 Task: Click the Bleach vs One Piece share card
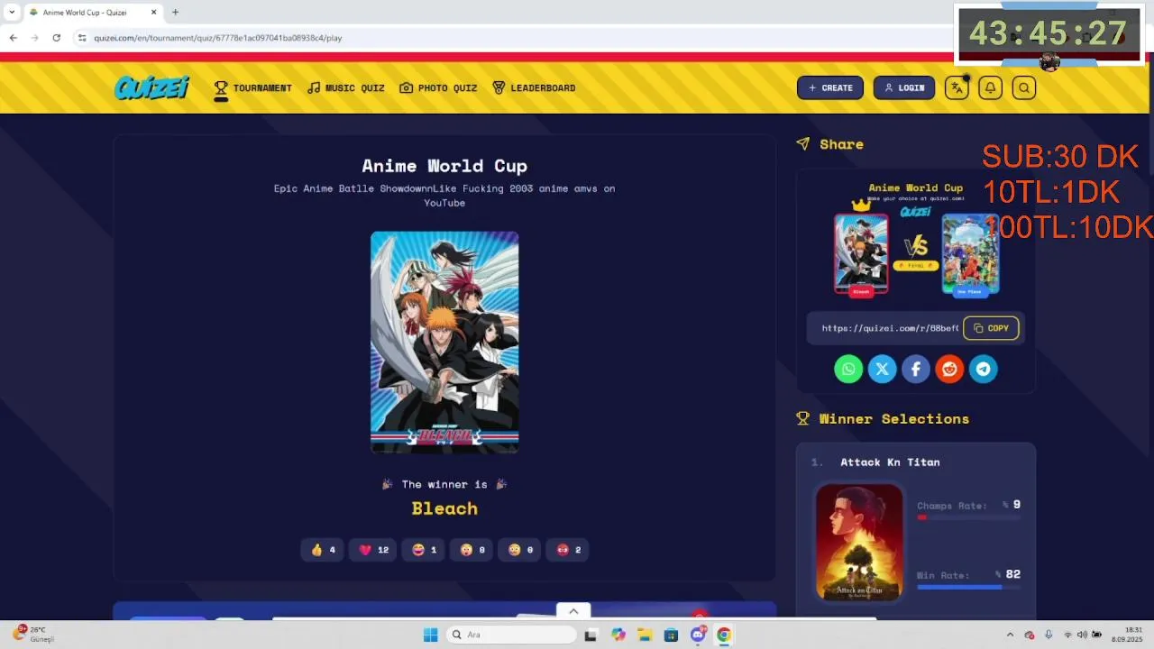pos(916,242)
